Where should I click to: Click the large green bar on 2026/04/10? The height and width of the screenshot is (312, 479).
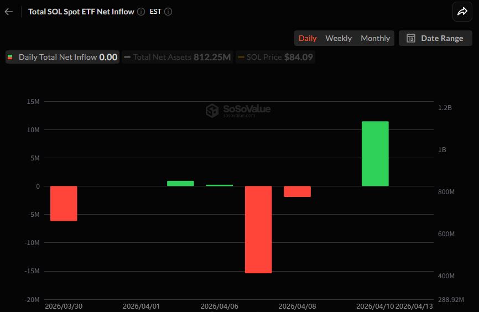[375, 154]
